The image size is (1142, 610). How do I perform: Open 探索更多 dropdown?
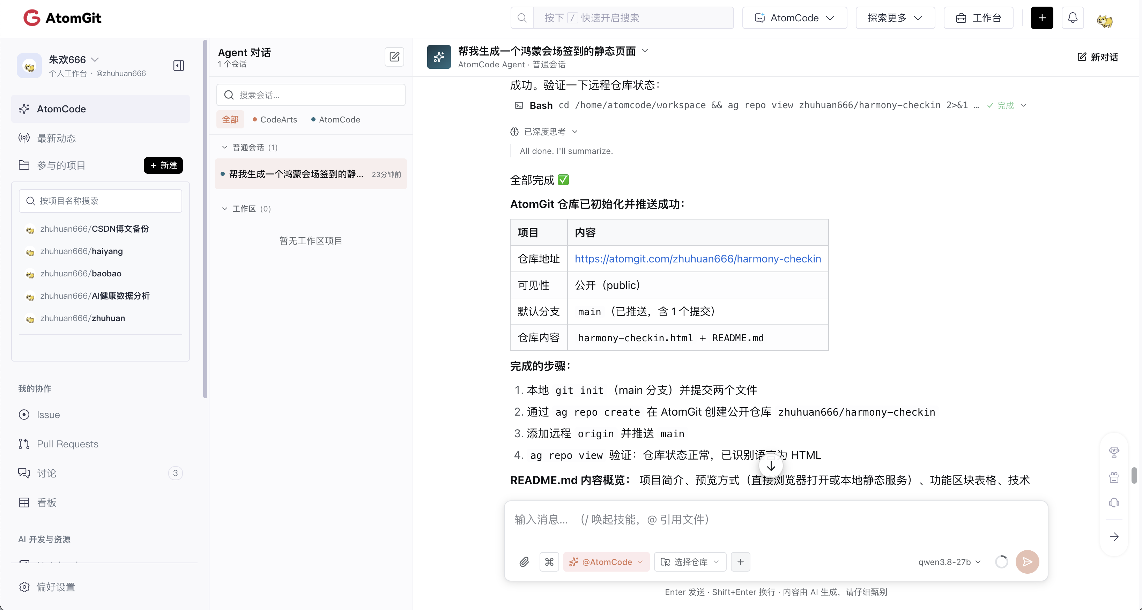[x=895, y=18]
